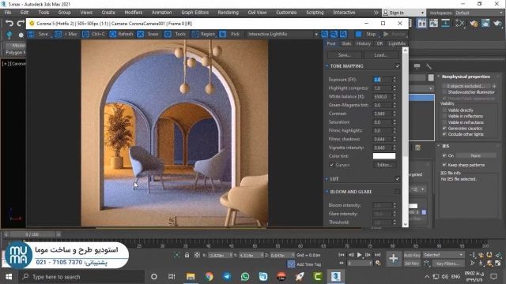Open WhatsApp from the taskbar
The height and width of the screenshot is (284, 506).
(245, 277)
